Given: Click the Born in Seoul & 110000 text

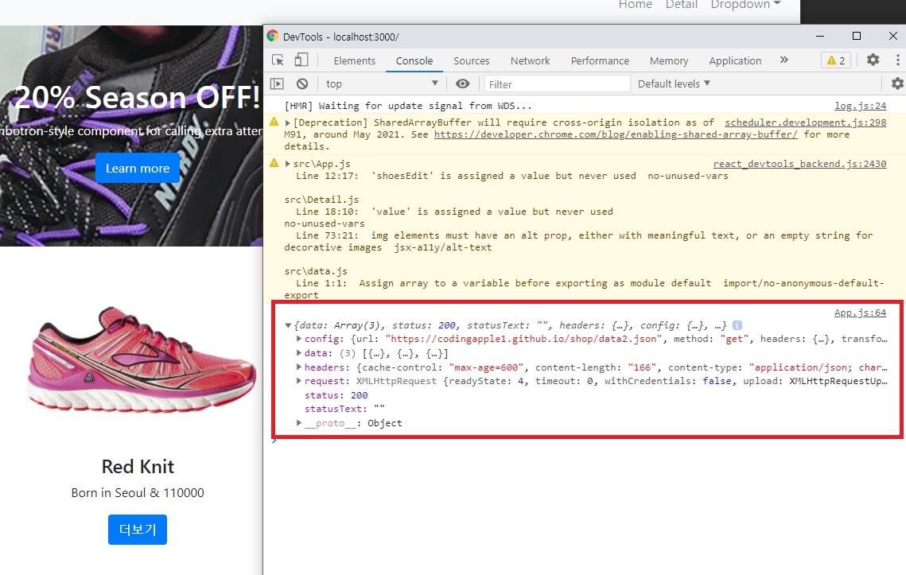Looking at the screenshot, I should click(138, 493).
